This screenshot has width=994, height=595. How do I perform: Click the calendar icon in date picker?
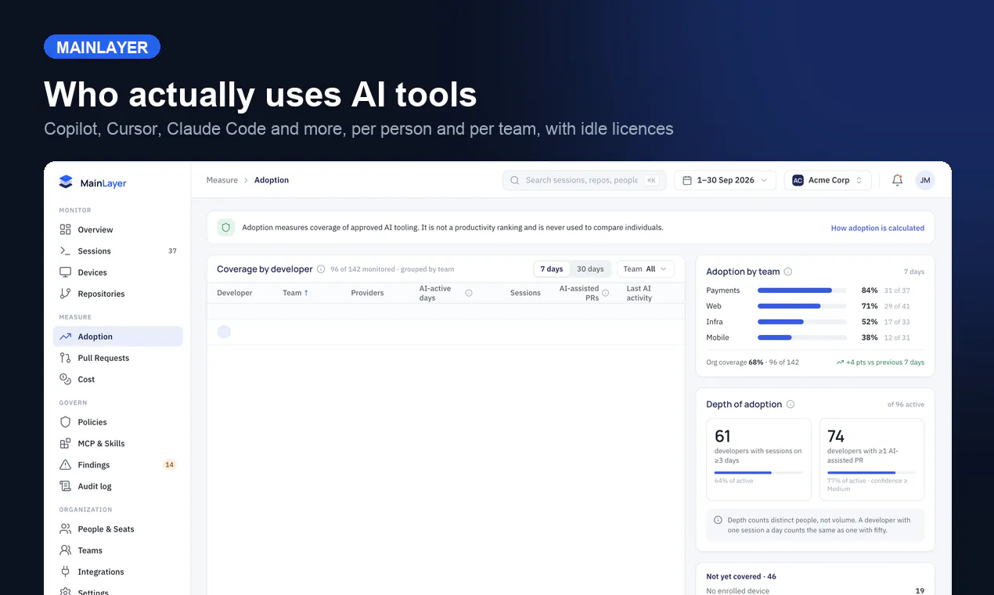click(687, 180)
